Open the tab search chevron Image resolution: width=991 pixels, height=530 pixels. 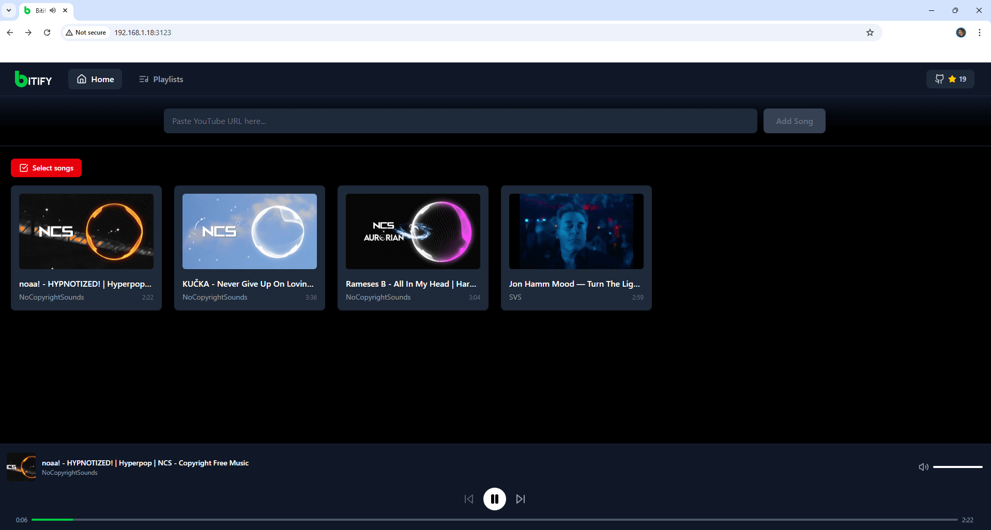point(8,10)
